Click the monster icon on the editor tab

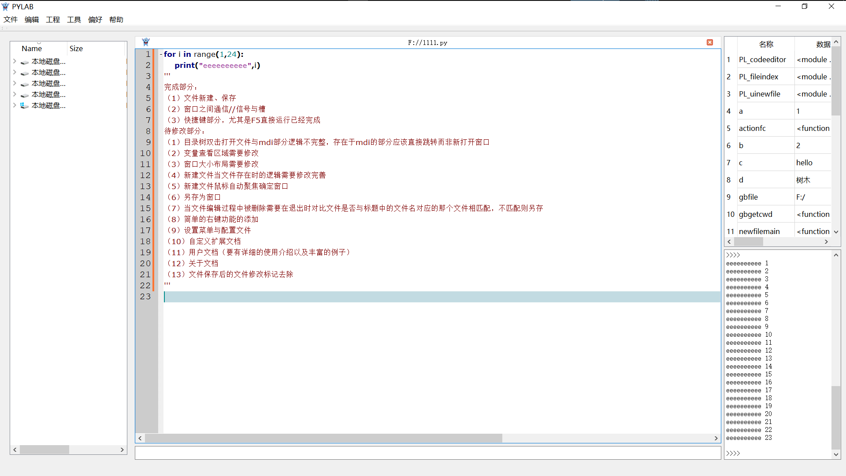click(146, 41)
